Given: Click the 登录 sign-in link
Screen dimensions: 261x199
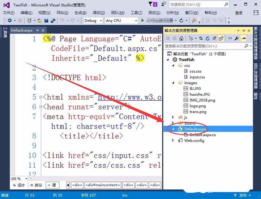Looking at the screenshot, I should click(239, 13).
